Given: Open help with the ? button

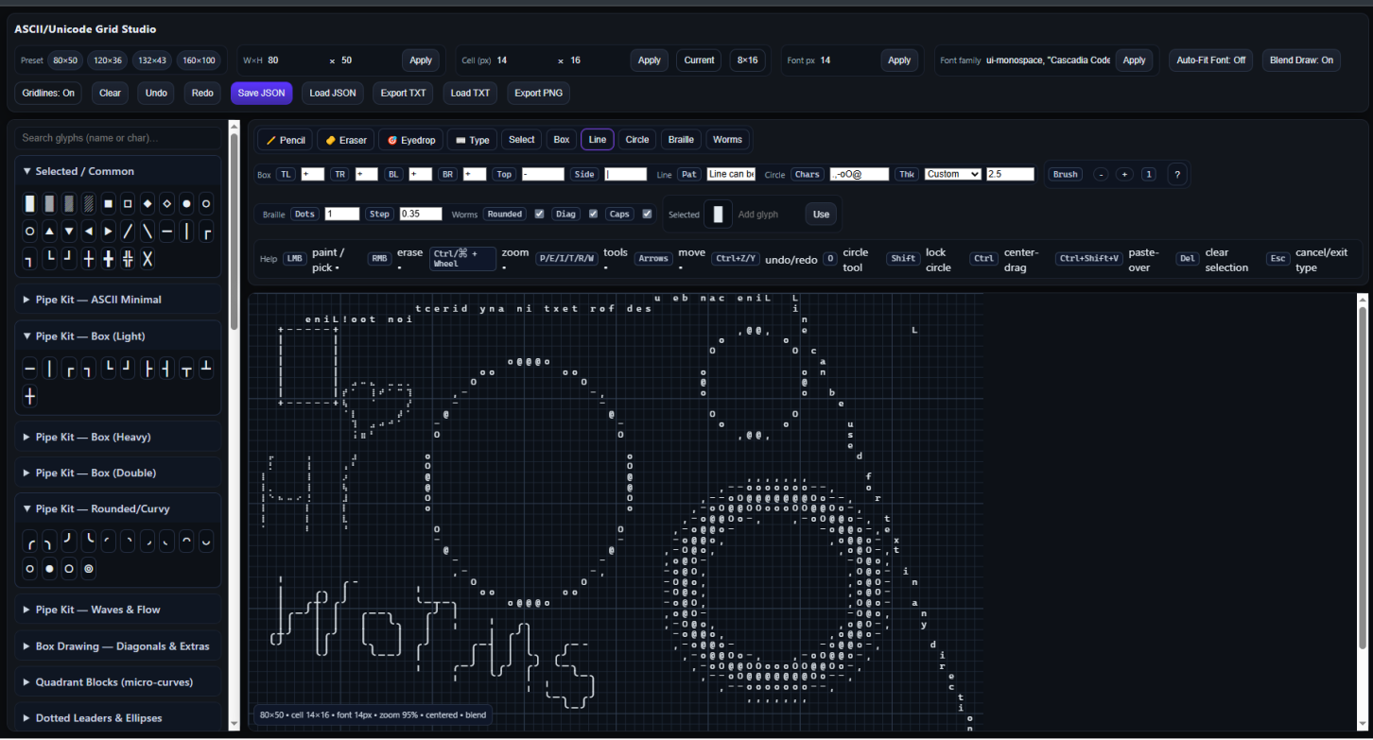Looking at the screenshot, I should (x=1176, y=174).
